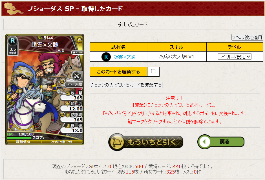Click the green HP bar on the card
Image resolution: width=265 pixels, height=180 pixels.
[19, 138]
